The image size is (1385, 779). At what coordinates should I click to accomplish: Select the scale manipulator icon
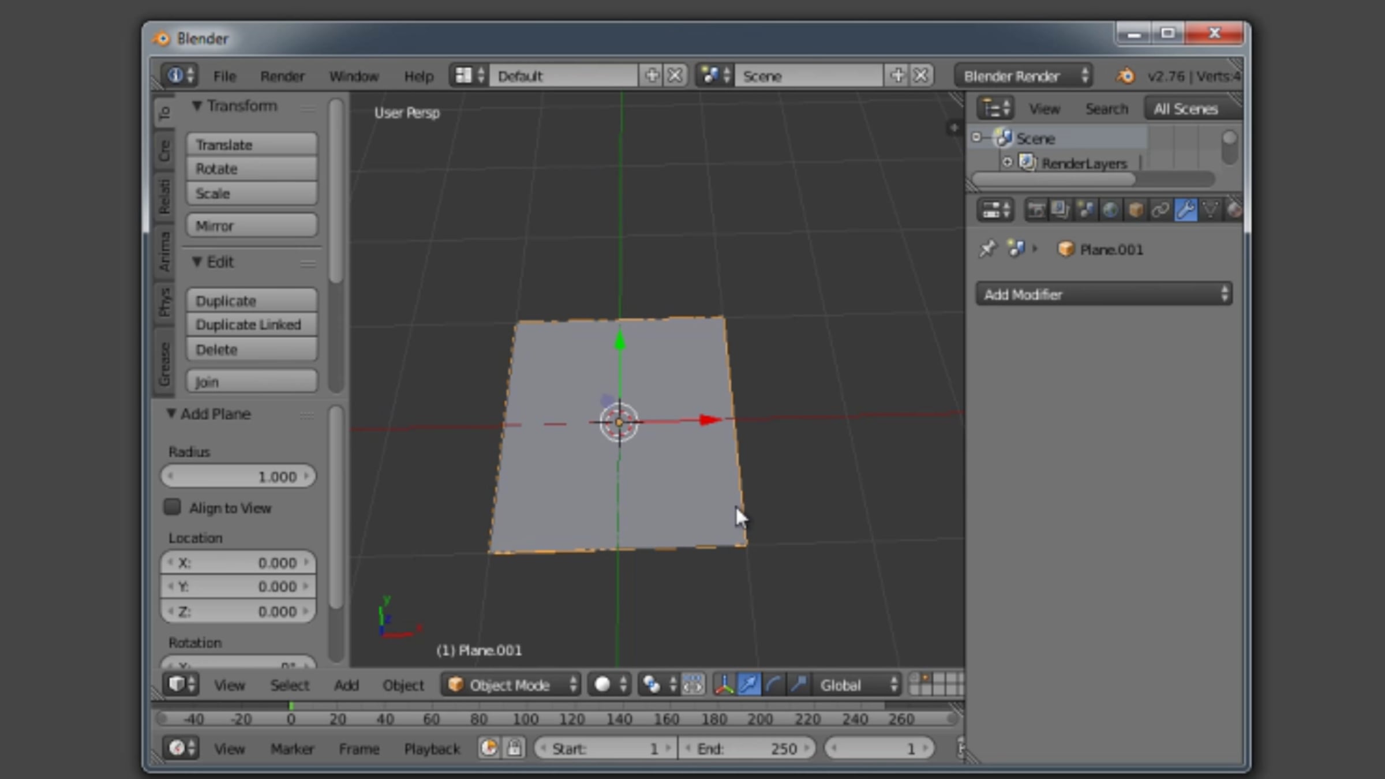799,685
